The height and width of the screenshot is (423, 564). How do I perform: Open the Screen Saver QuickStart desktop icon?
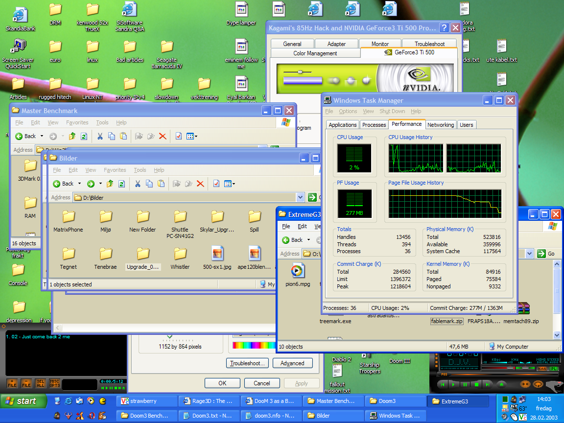click(x=18, y=54)
